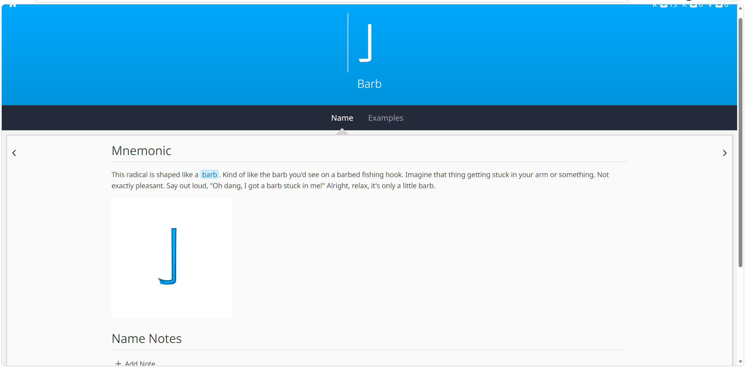Click the highlighted 'barb' keyword
Viewport: 745px width, 367px height.
pos(209,174)
